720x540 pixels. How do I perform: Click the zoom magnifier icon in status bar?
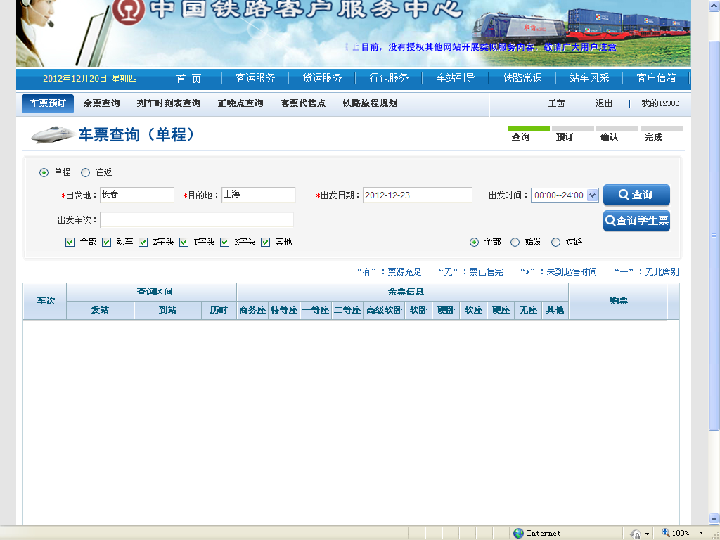point(665,533)
